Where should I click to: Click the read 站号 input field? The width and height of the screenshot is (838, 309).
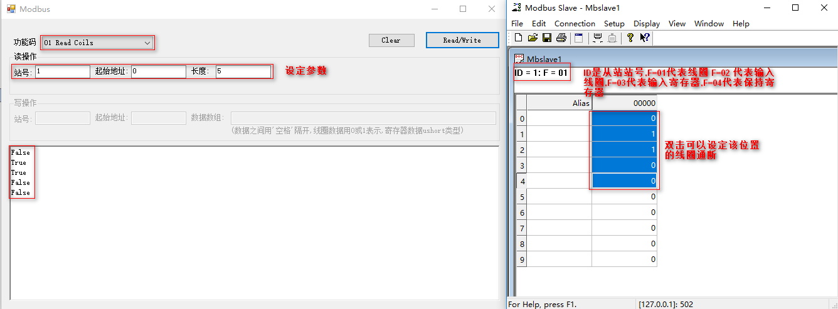(63, 71)
